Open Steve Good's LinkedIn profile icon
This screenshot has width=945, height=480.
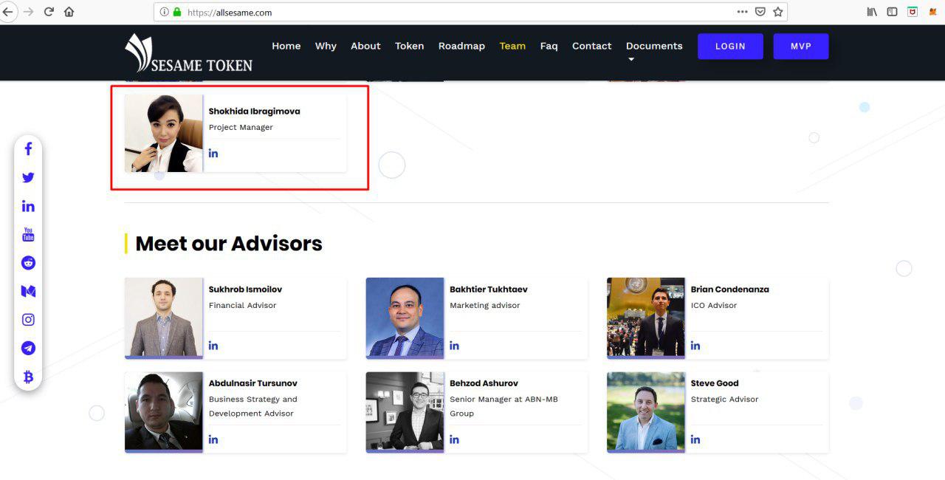click(x=695, y=439)
